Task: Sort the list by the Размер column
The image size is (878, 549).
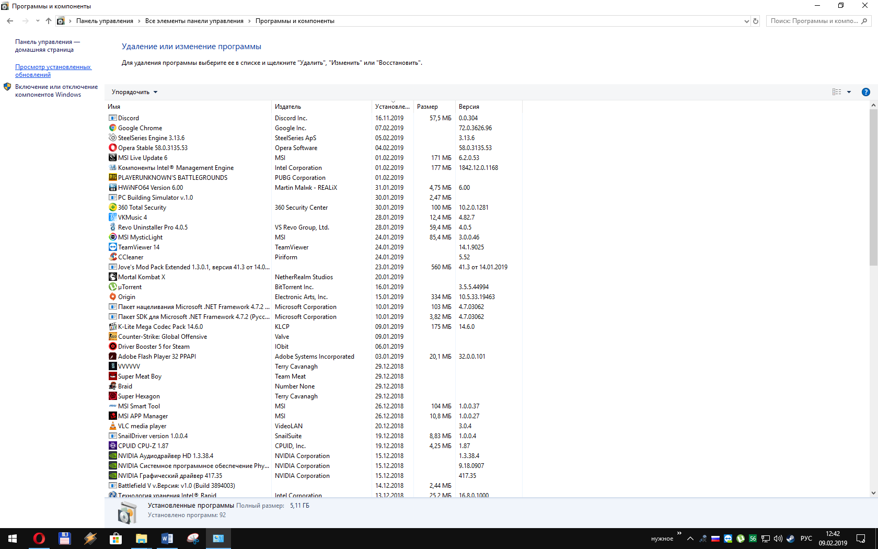Action: click(x=434, y=107)
